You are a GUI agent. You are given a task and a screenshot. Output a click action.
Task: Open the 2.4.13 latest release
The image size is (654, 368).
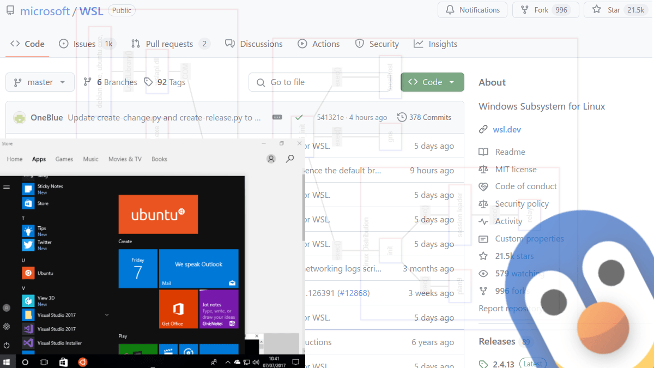504,364
